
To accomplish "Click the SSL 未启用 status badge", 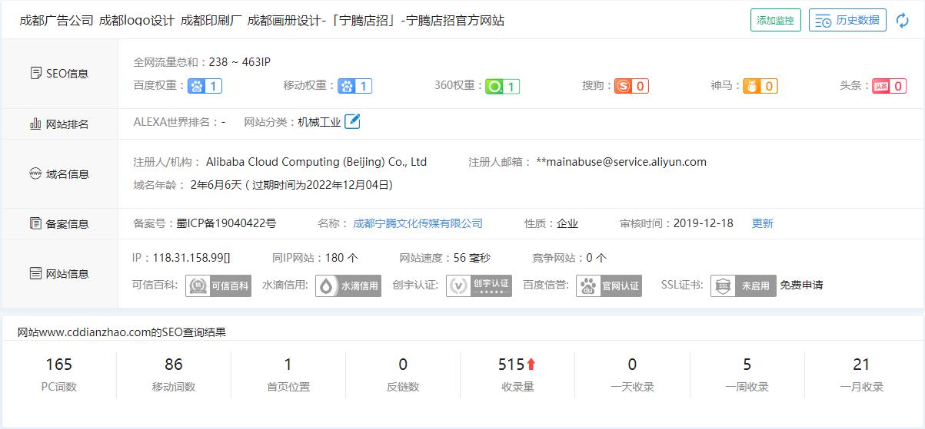I will (x=743, y=285).
